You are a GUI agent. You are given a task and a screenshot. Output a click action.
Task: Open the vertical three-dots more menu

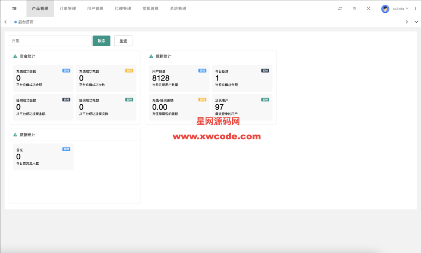click(x=415, y=9)
